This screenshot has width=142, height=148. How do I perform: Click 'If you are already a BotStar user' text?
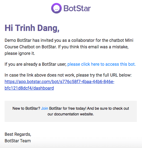pyautogui.click(x=35, y=64)
